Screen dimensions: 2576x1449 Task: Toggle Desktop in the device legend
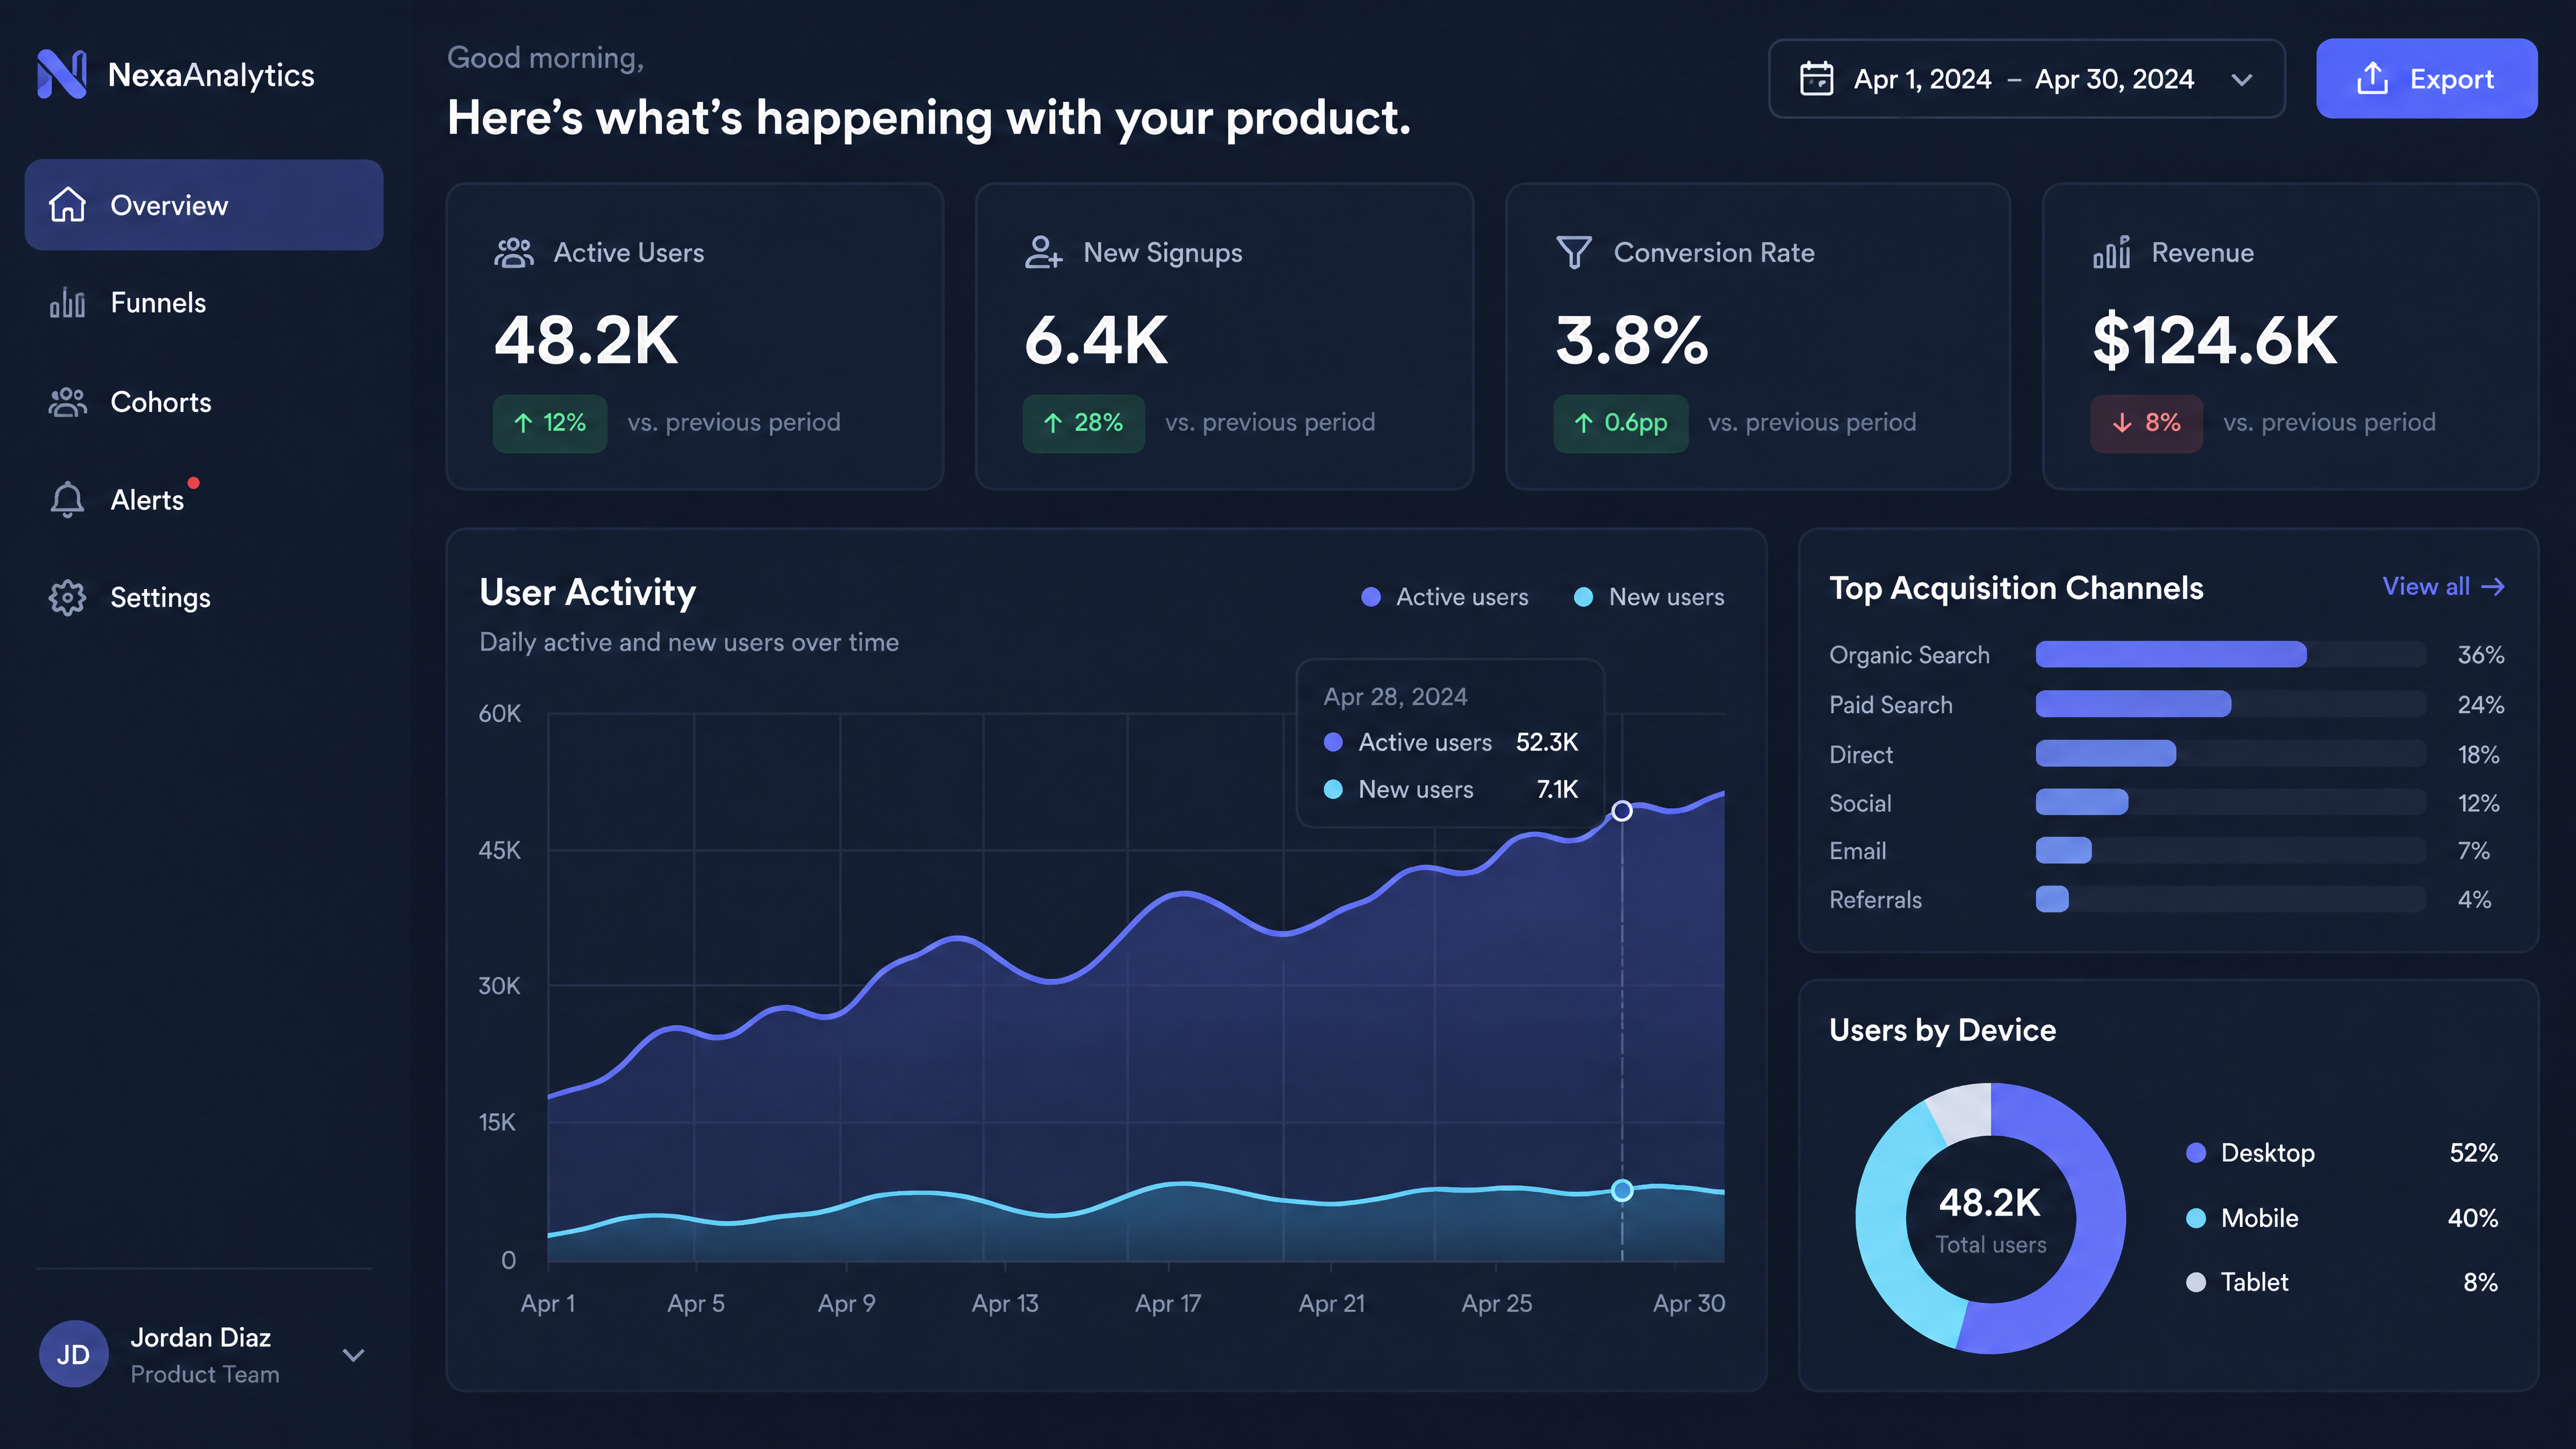click(2250, 1153)
